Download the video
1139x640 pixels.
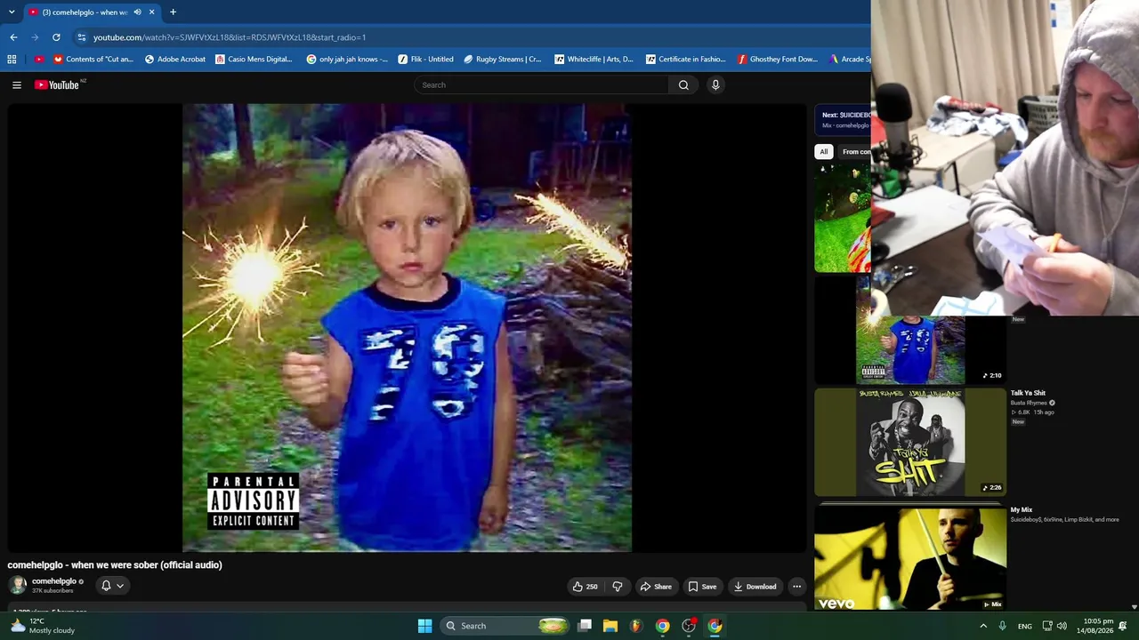[755, 587]
